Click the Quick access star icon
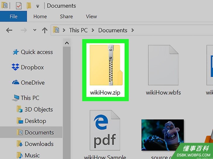Image resolution: width=213 pixels, height=159 pixels. (16, 52)
